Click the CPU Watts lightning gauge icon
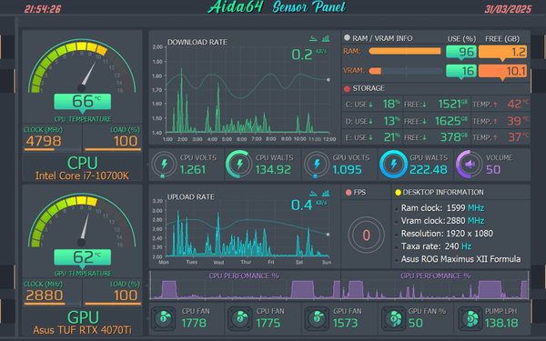Screen dimensions: 546x341 pyautogui.click(x=238, y=164)
